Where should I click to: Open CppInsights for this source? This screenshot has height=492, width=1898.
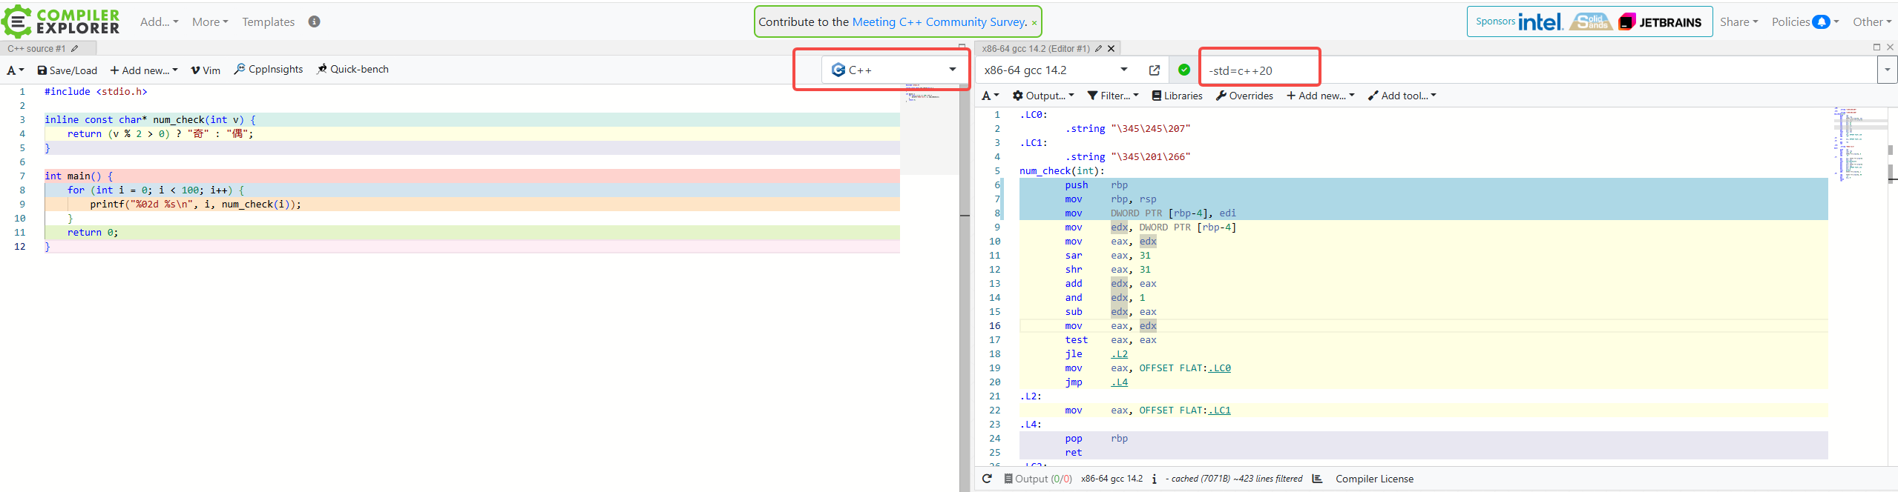point(269,69)
